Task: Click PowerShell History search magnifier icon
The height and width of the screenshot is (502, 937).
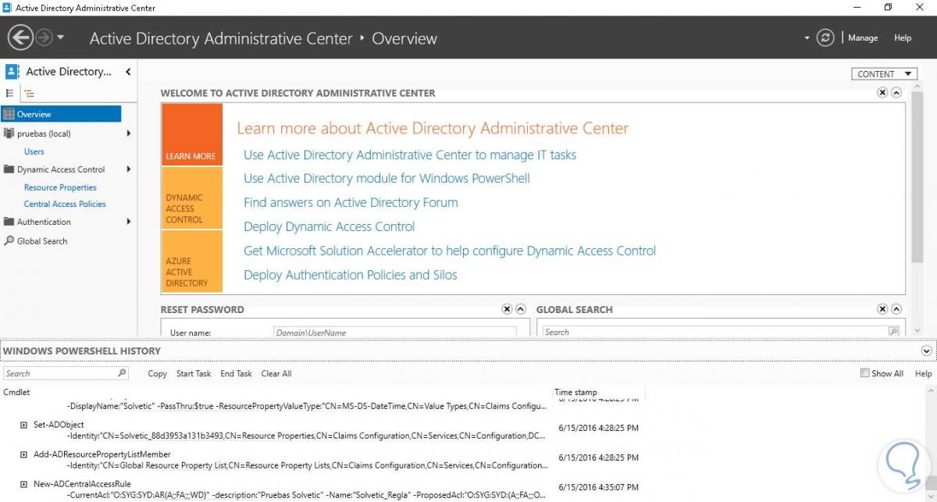Action: pyautogui.click(x=122, y=373)
